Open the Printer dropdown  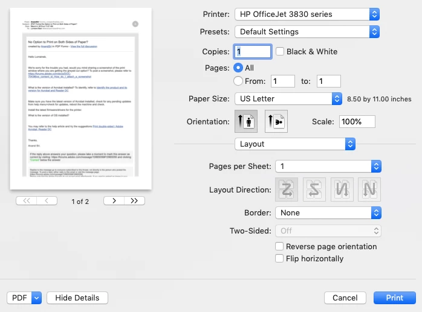pyautogui.click(x=307, y=14)
